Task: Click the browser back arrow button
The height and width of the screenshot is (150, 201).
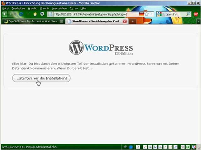Action: 4,14
